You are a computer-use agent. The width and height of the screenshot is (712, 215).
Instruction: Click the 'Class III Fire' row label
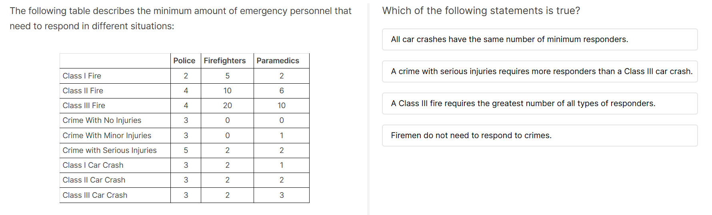[x=84, y=105]
